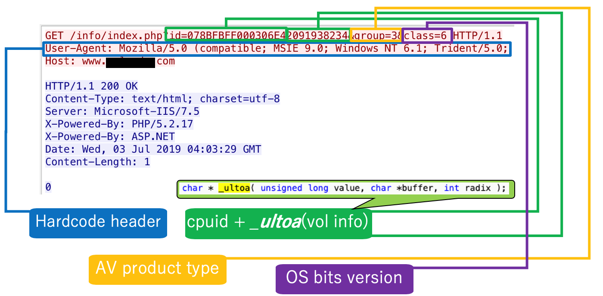Click the User-Agent header line
603x296 pixels.
(277, 48)
